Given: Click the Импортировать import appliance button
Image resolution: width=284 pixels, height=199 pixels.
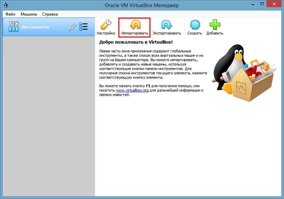Looking at the screenshot, I should (x=135, y=27).
